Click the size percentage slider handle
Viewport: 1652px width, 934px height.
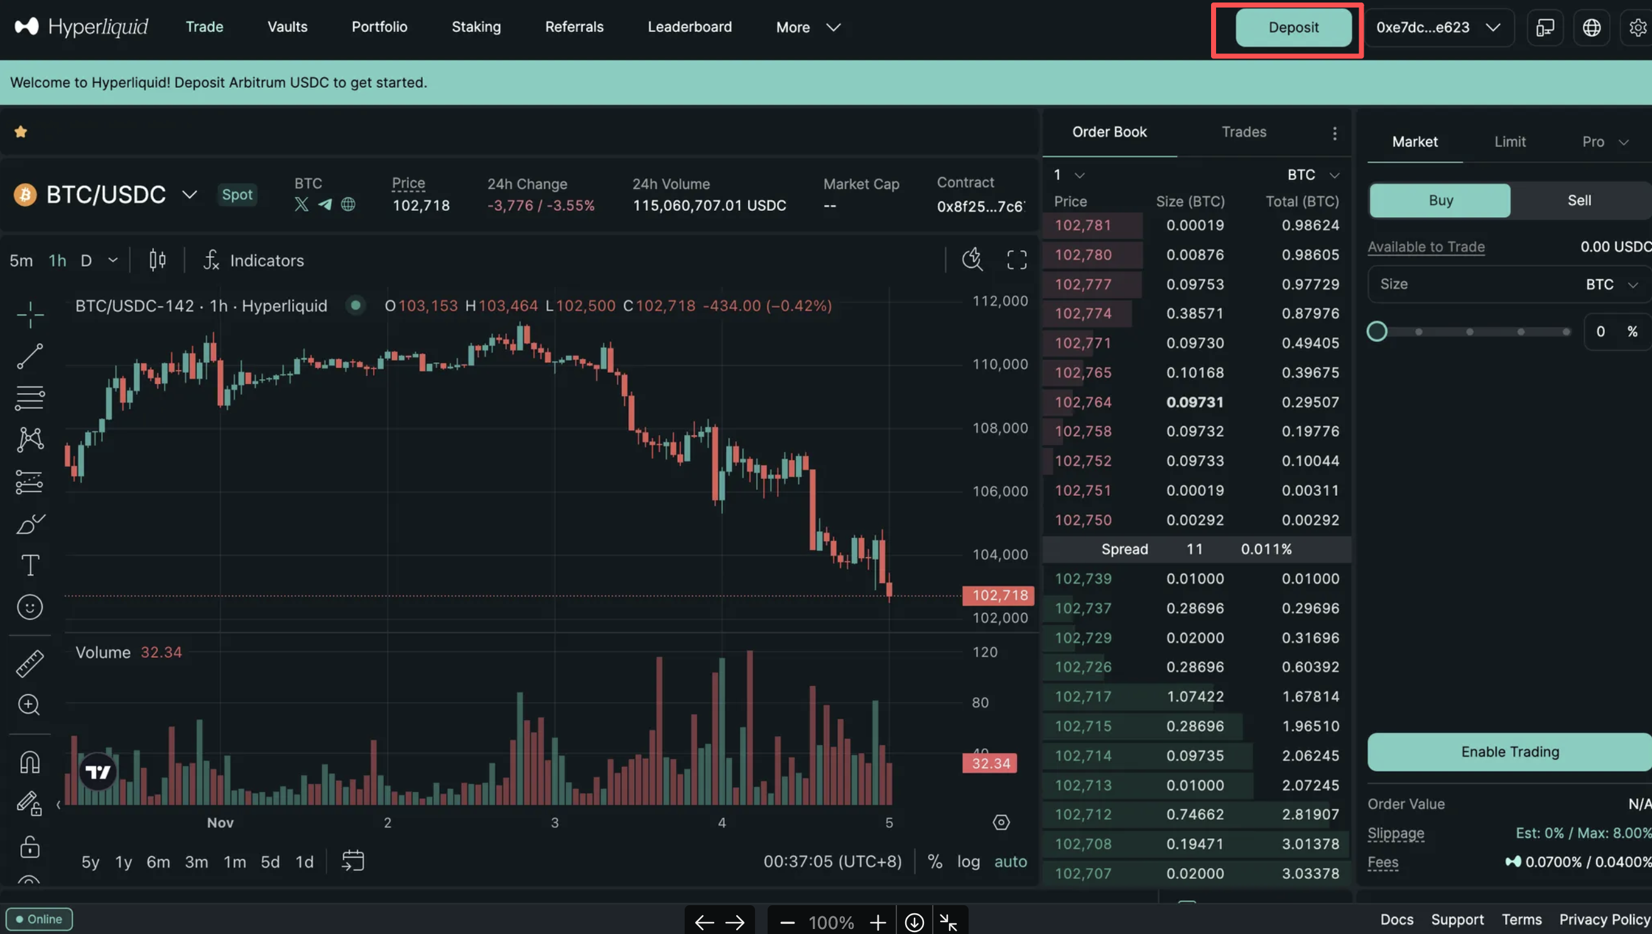[1377, 331]
